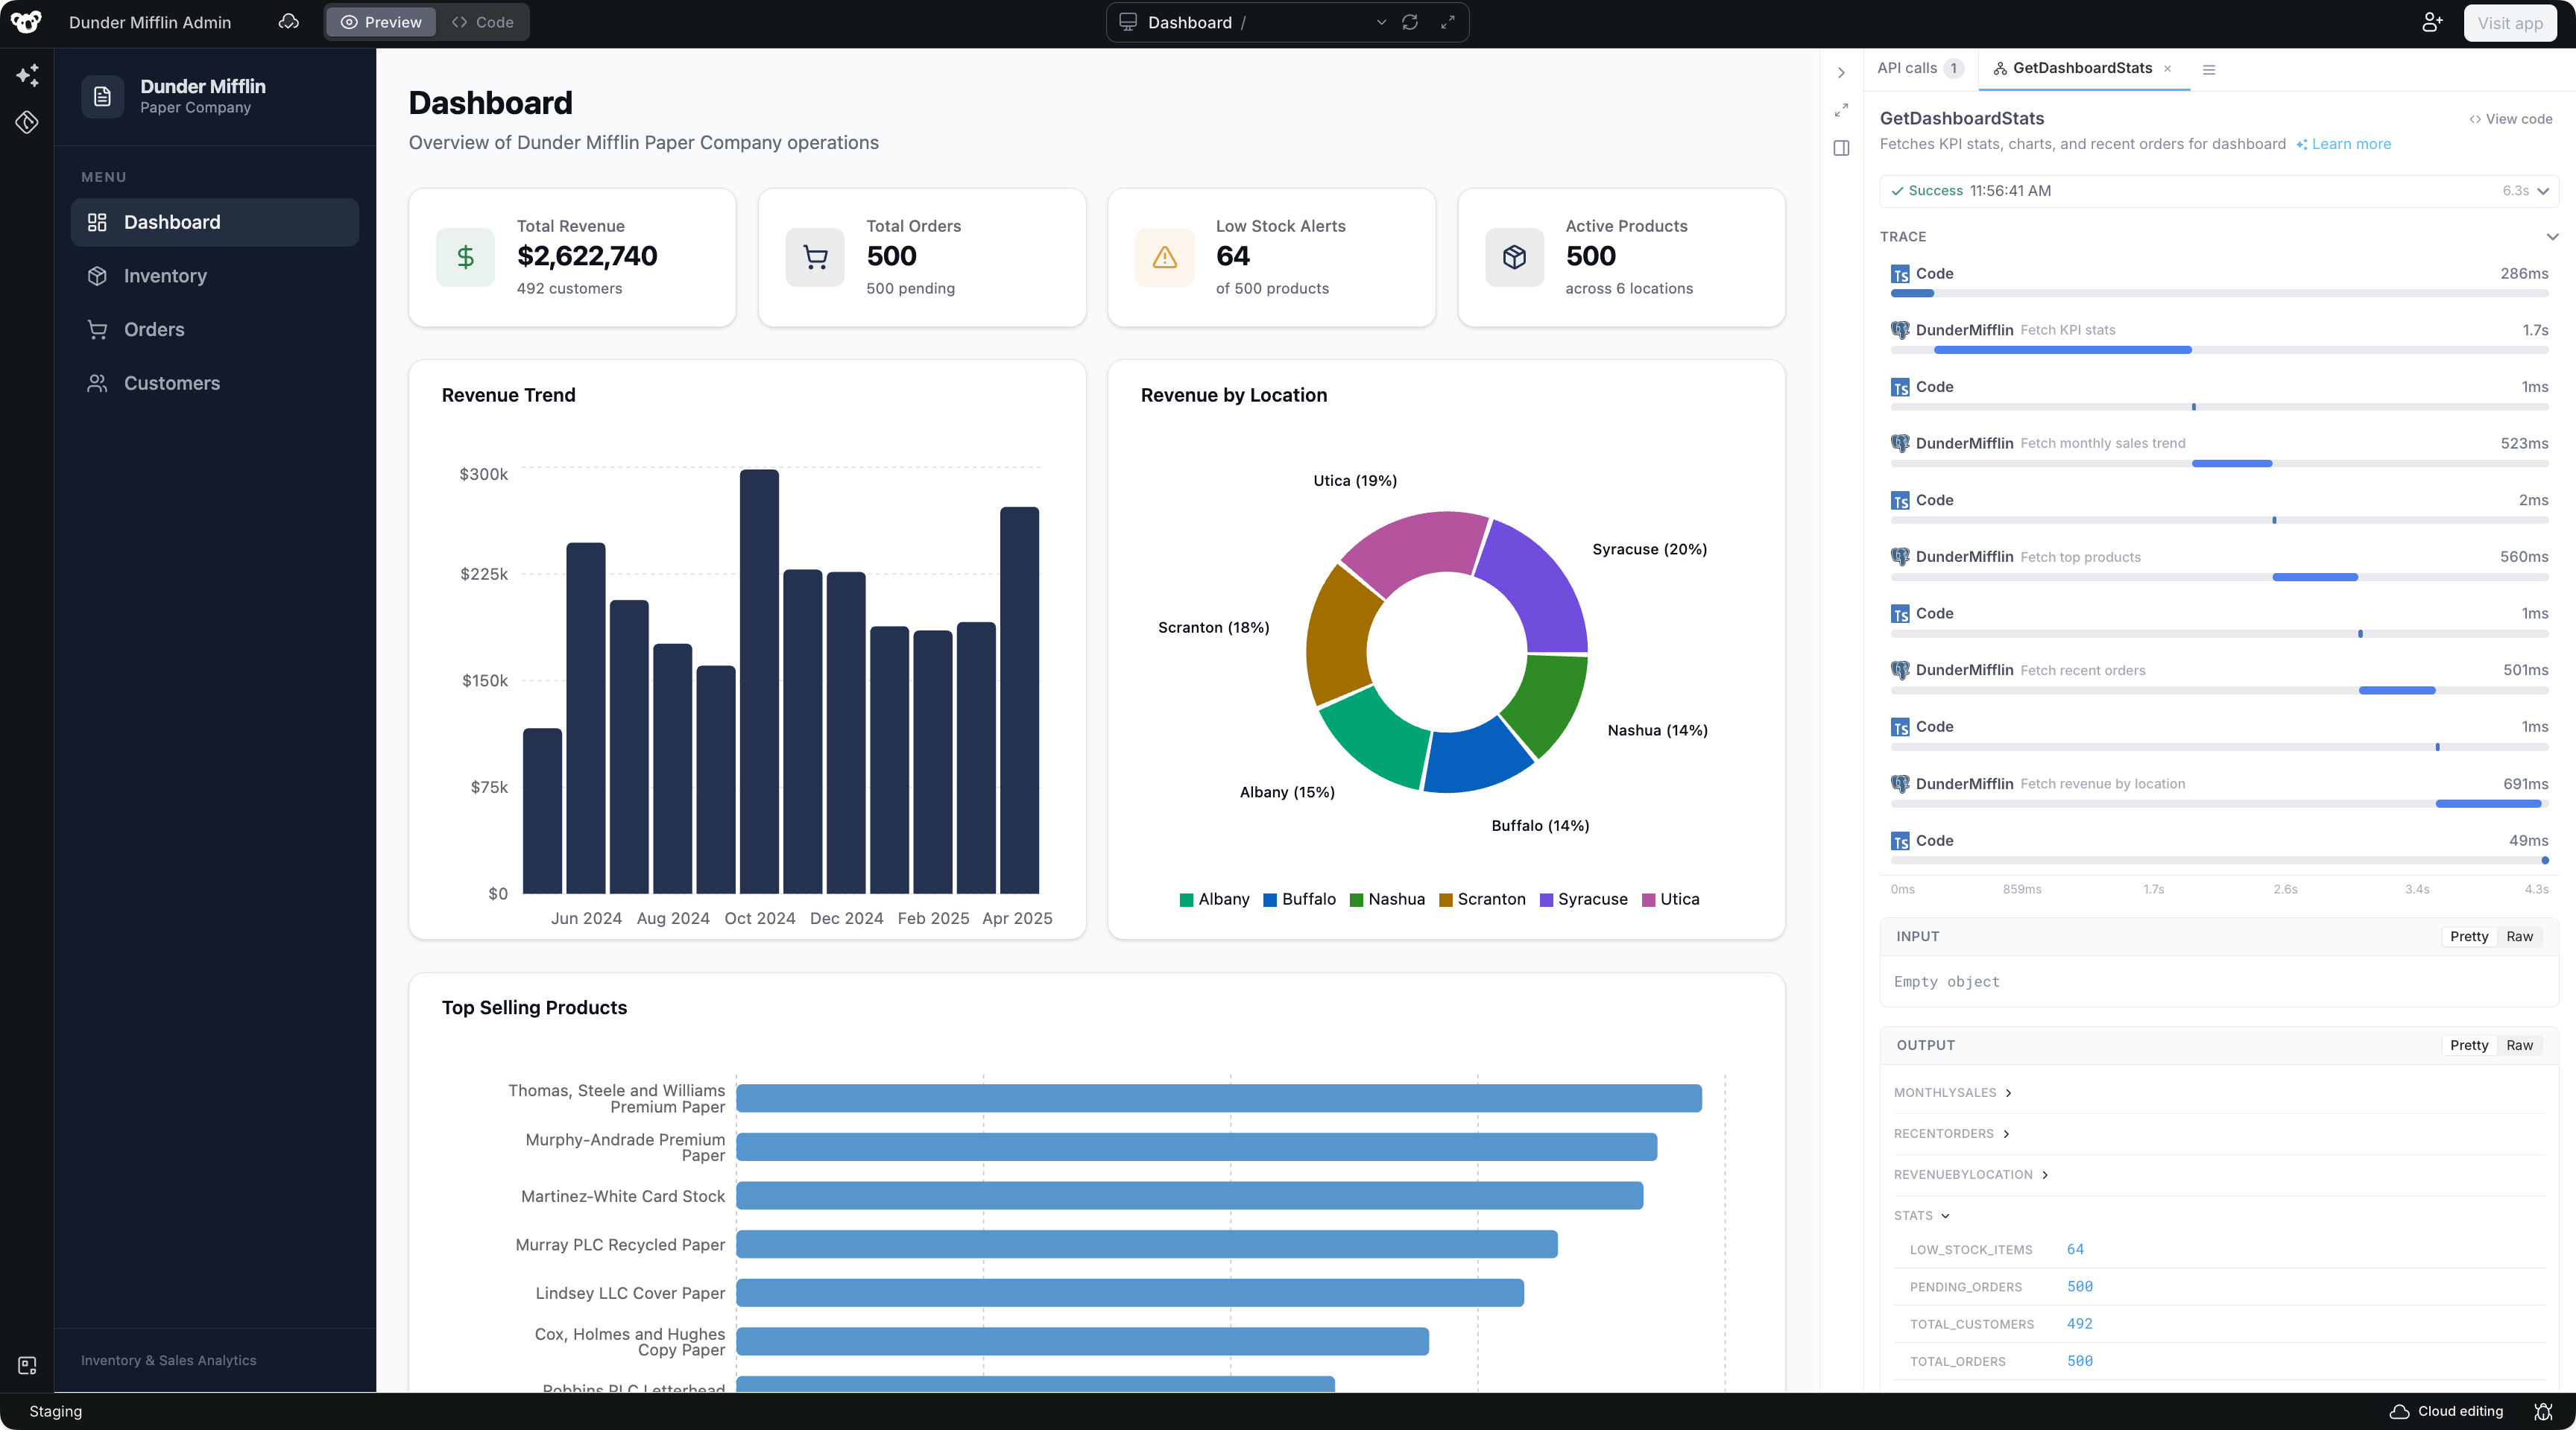Collapse the API panel with arrow icon

point(1841,73)
